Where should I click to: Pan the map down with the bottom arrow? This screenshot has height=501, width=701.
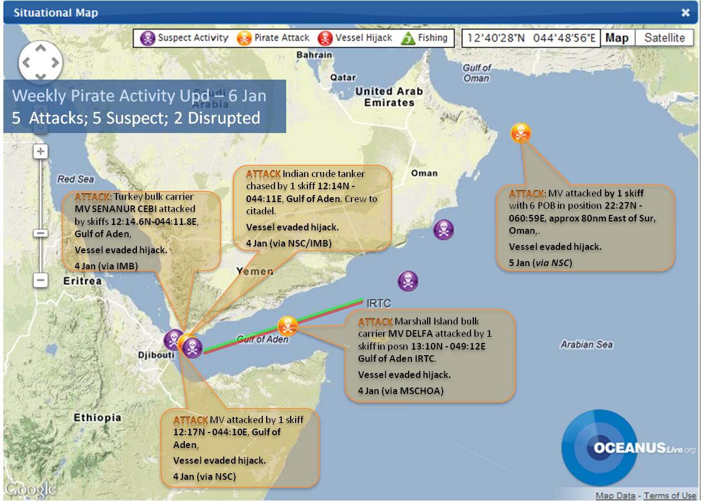pos(40,76)
